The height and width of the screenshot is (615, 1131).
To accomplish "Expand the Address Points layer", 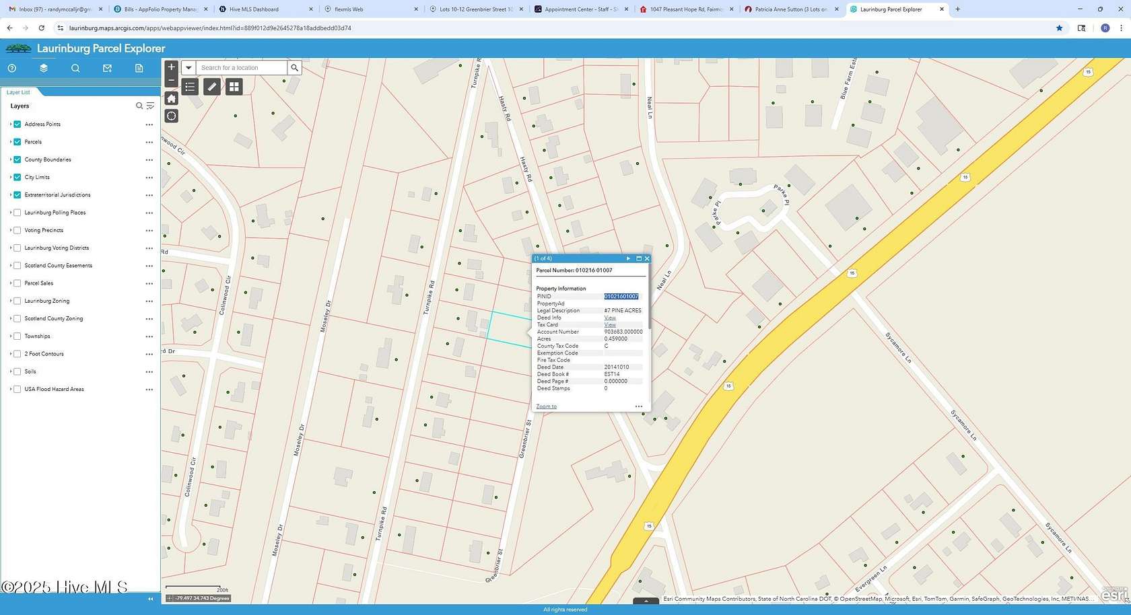I will coord(10,124).
